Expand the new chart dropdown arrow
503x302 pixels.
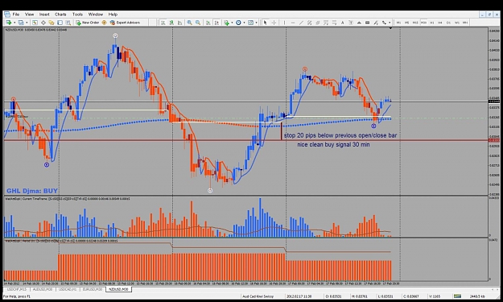click(14, 23)
